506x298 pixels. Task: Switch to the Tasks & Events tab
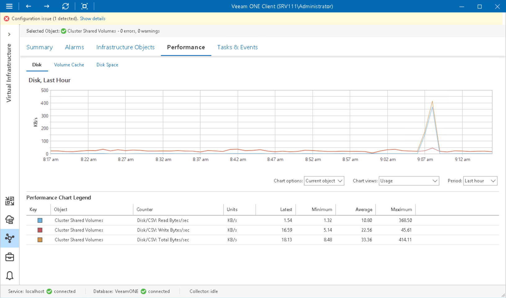(237, 47)
